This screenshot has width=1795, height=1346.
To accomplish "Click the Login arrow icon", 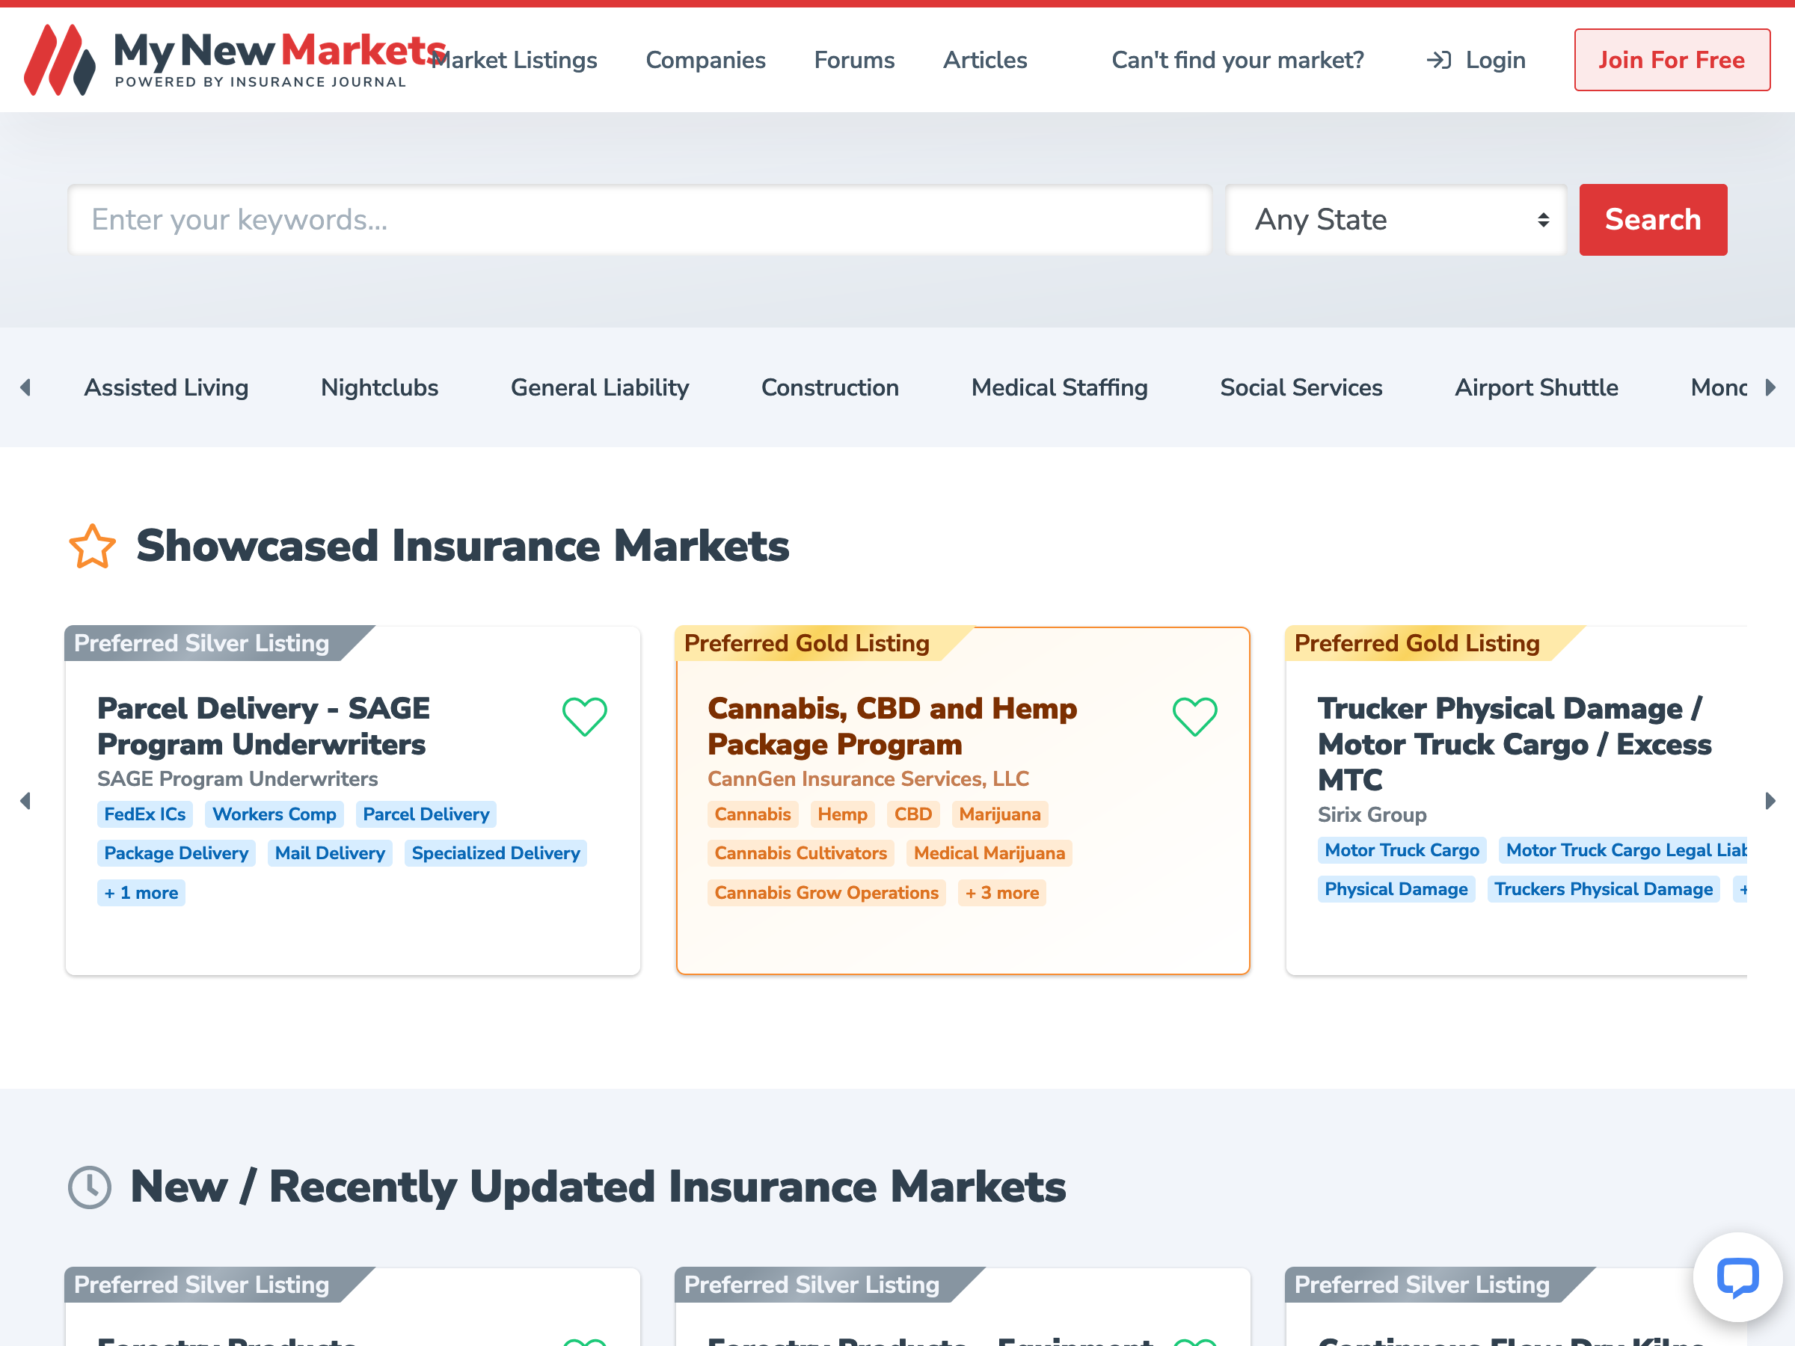I will coord(1438,60).
